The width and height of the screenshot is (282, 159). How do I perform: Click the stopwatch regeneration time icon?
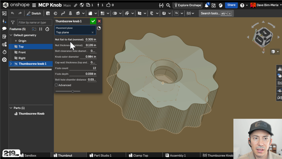tap(47, 29)
